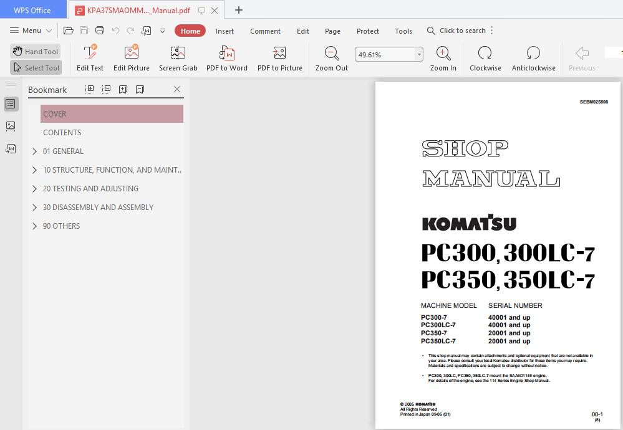Open the Bookmark panel sidebar icon
623x430 pixels.
pos(11,104)
